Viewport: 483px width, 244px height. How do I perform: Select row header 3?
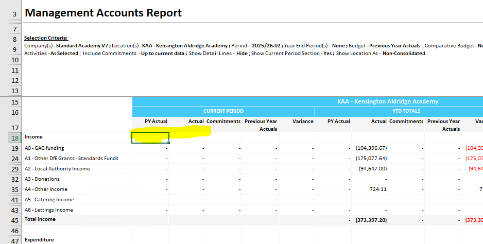pyautogui.click(x=14, y=13)
